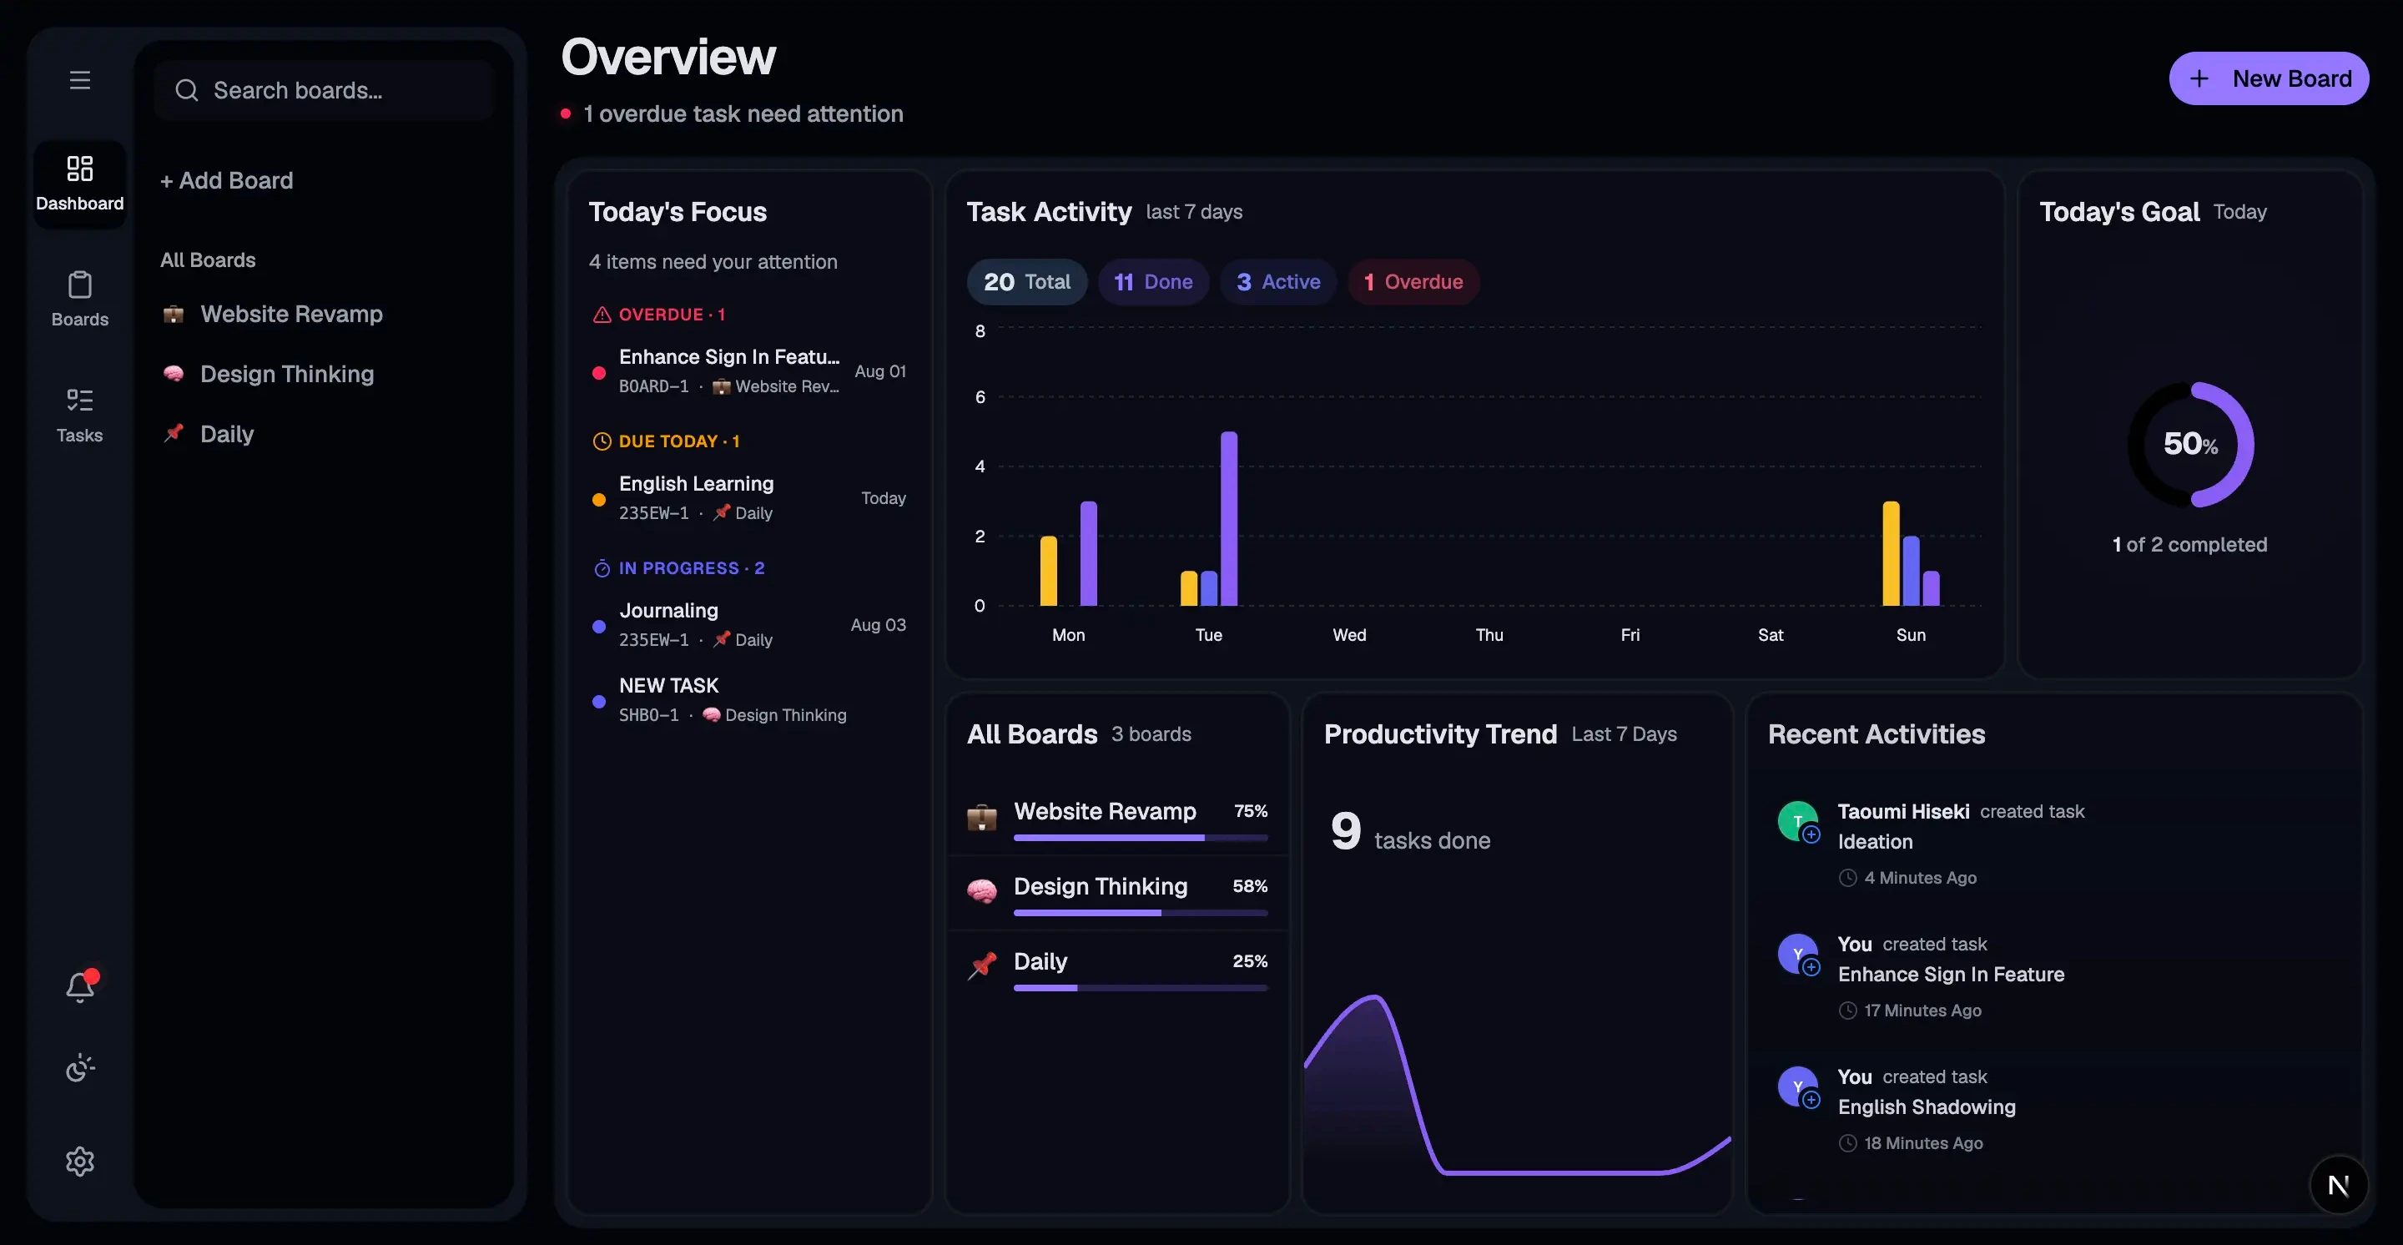Viewport: 2403px width, 1245px height.
Task: Open notifications bell icon
Action: (80, 986)
